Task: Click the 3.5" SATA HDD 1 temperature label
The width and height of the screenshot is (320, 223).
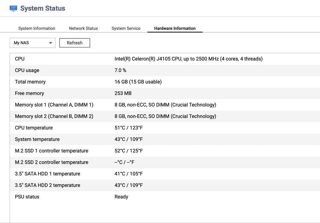Action: [x=47, y=174]
